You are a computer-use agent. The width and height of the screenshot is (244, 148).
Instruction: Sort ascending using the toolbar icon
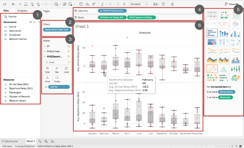[88, 4]
